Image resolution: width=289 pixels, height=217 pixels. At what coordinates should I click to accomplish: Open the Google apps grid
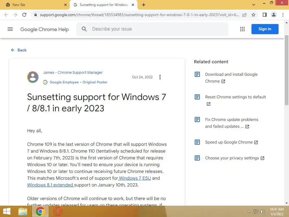pos(242,29)
